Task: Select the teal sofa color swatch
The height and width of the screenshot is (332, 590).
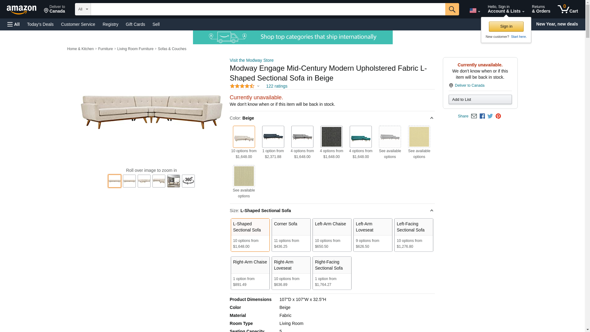Action: (x=360, y=137)
